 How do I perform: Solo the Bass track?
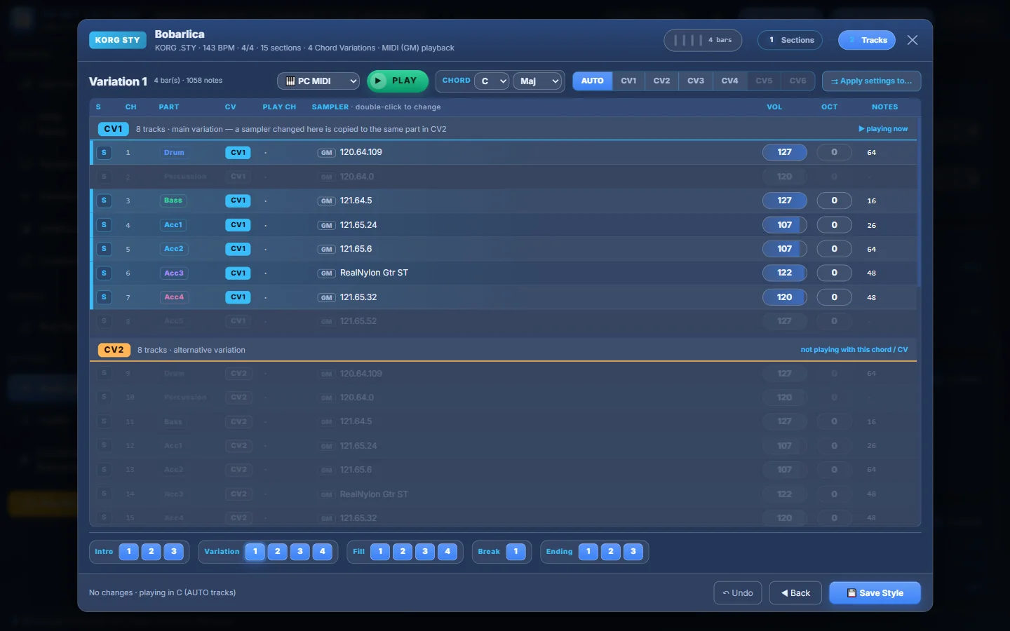104,201
